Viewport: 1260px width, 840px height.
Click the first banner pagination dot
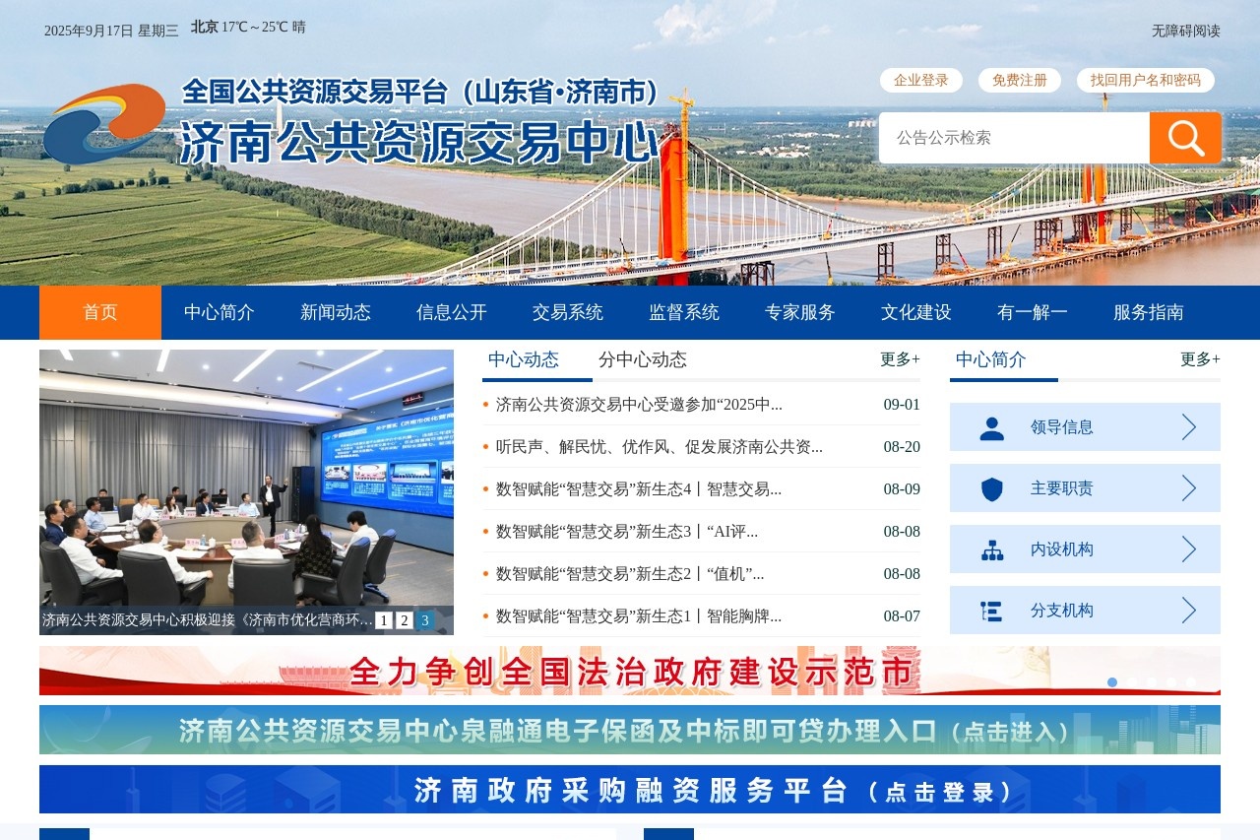pyautogui.click(x=1112, y=681)
